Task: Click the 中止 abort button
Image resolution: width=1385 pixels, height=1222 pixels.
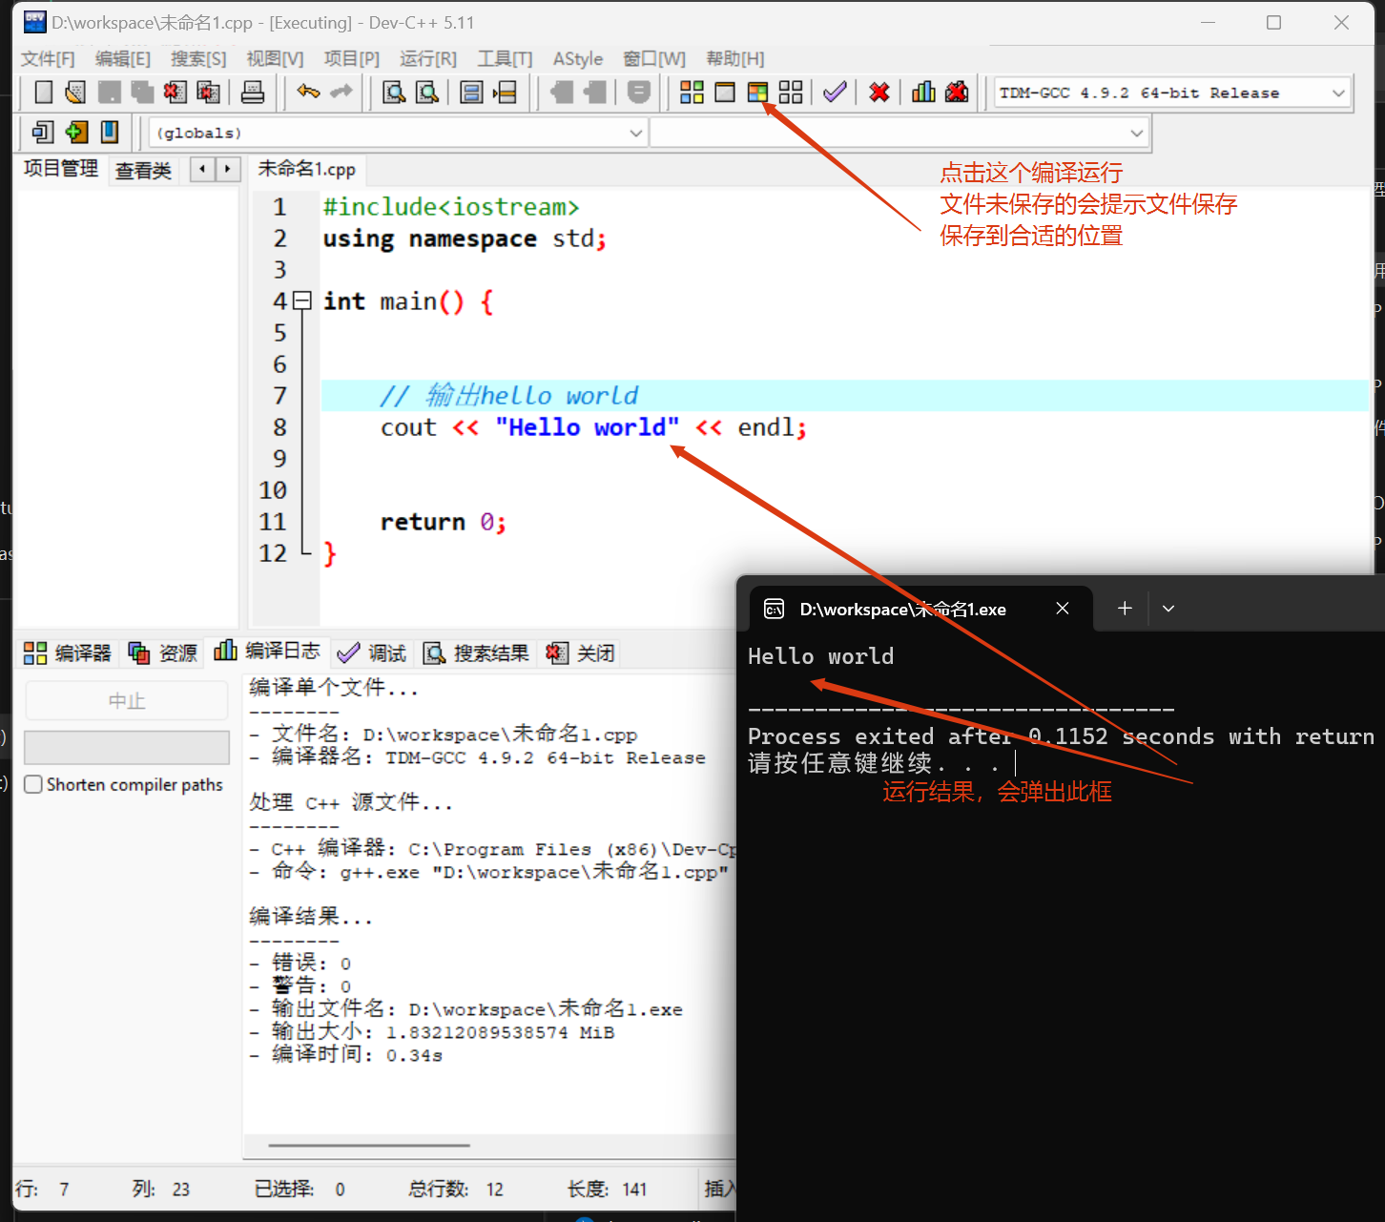Action: point(127,701)
